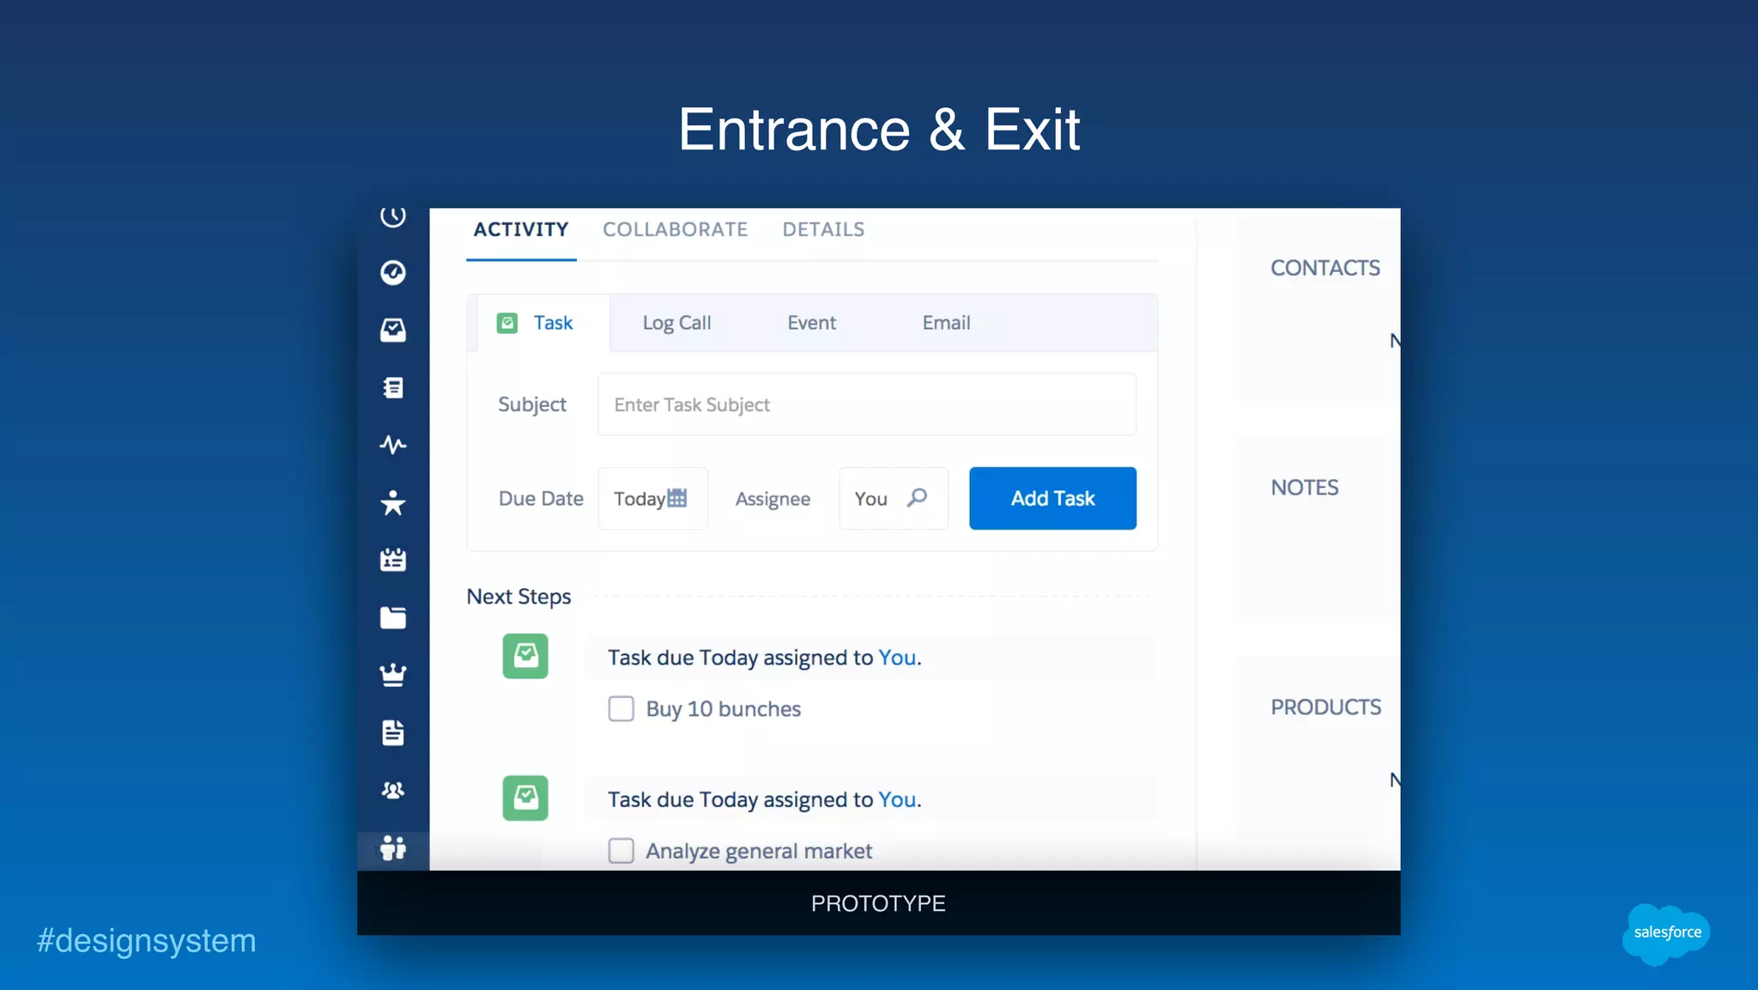Click the NOTES panel heading

(1305, 488)
